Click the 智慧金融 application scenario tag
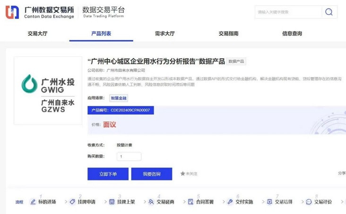 coord(119,98)
